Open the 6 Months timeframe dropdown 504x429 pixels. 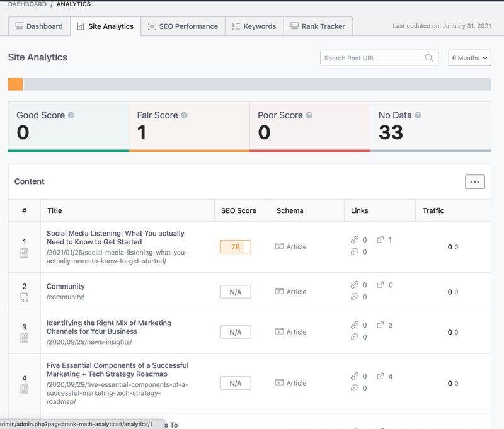pyautogui.click(x=469, y=58)
